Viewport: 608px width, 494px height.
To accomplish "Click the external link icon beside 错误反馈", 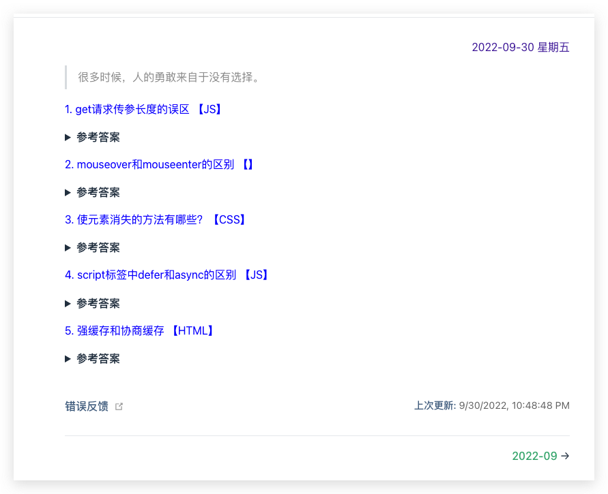I will 119,407.
